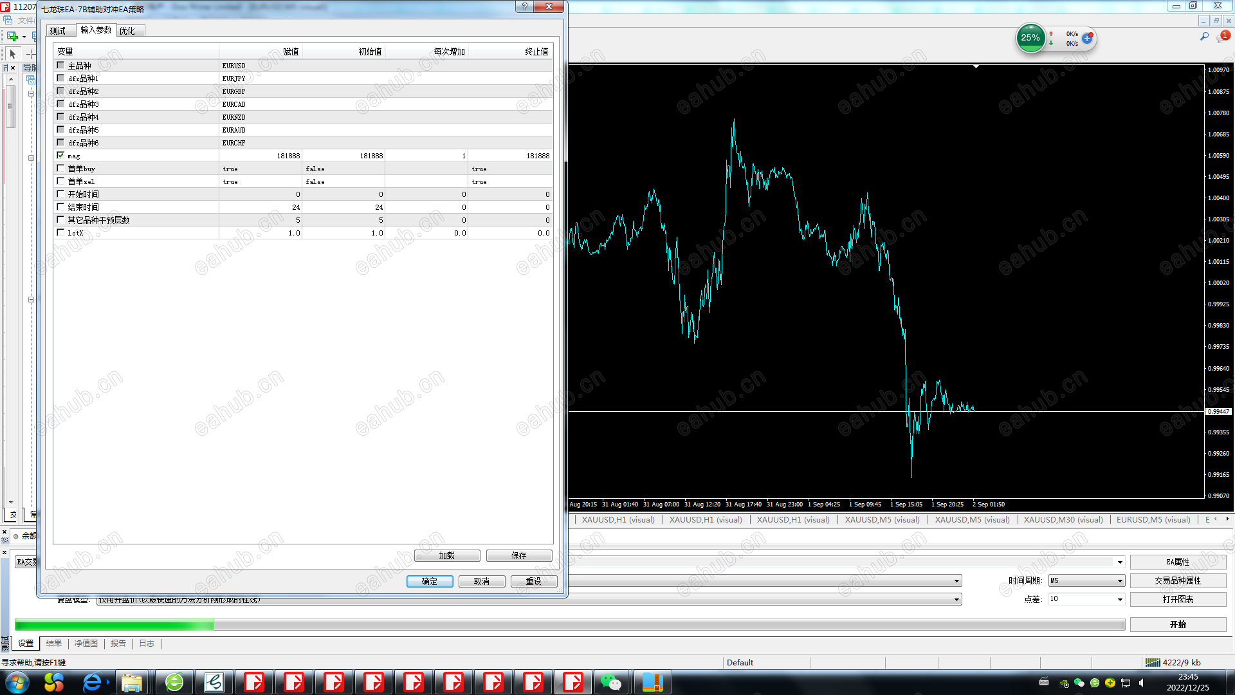Click the blue plus accelerator icon
Screen dimensions: 1235x695
tap(1087, 39)
